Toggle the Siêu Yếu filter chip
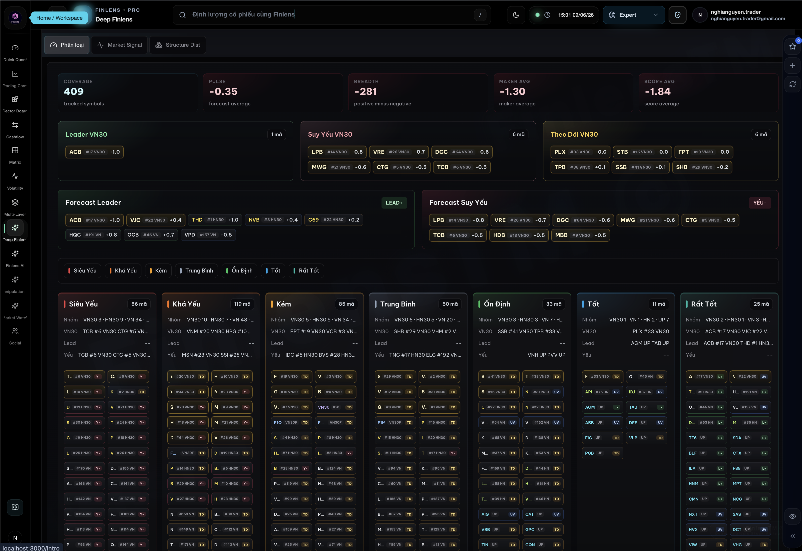The height and width of the screenshot is (551, 802). tap(82, 271)
